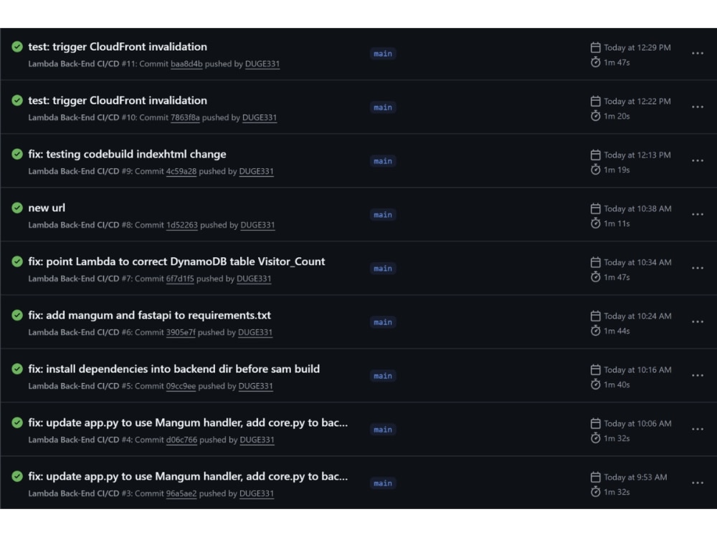Click the main branch label on run #7
This screenshot has height=537, width=717.
pyautogui.click(x=383, y=268)
